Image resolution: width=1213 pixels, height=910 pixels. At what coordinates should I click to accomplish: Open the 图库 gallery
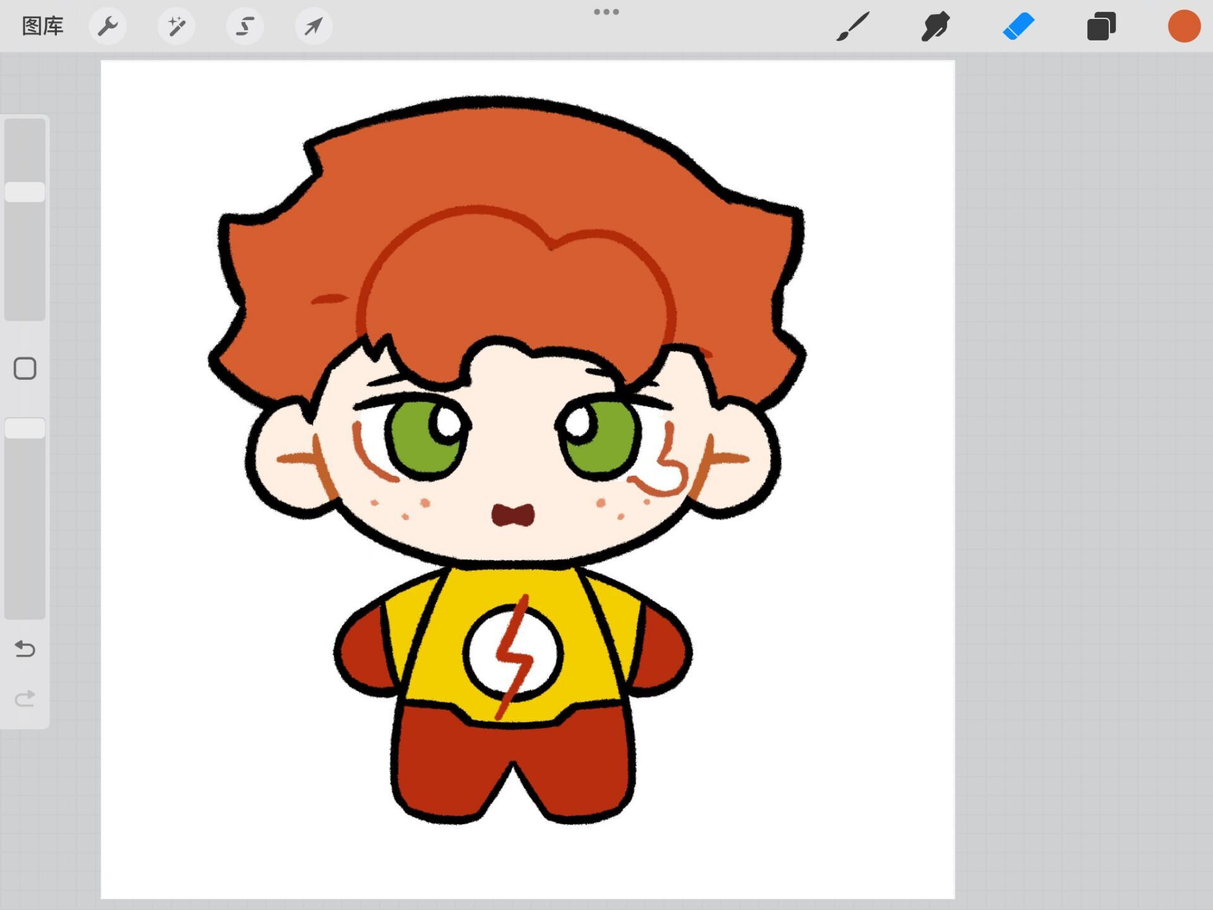coord(42,27)
